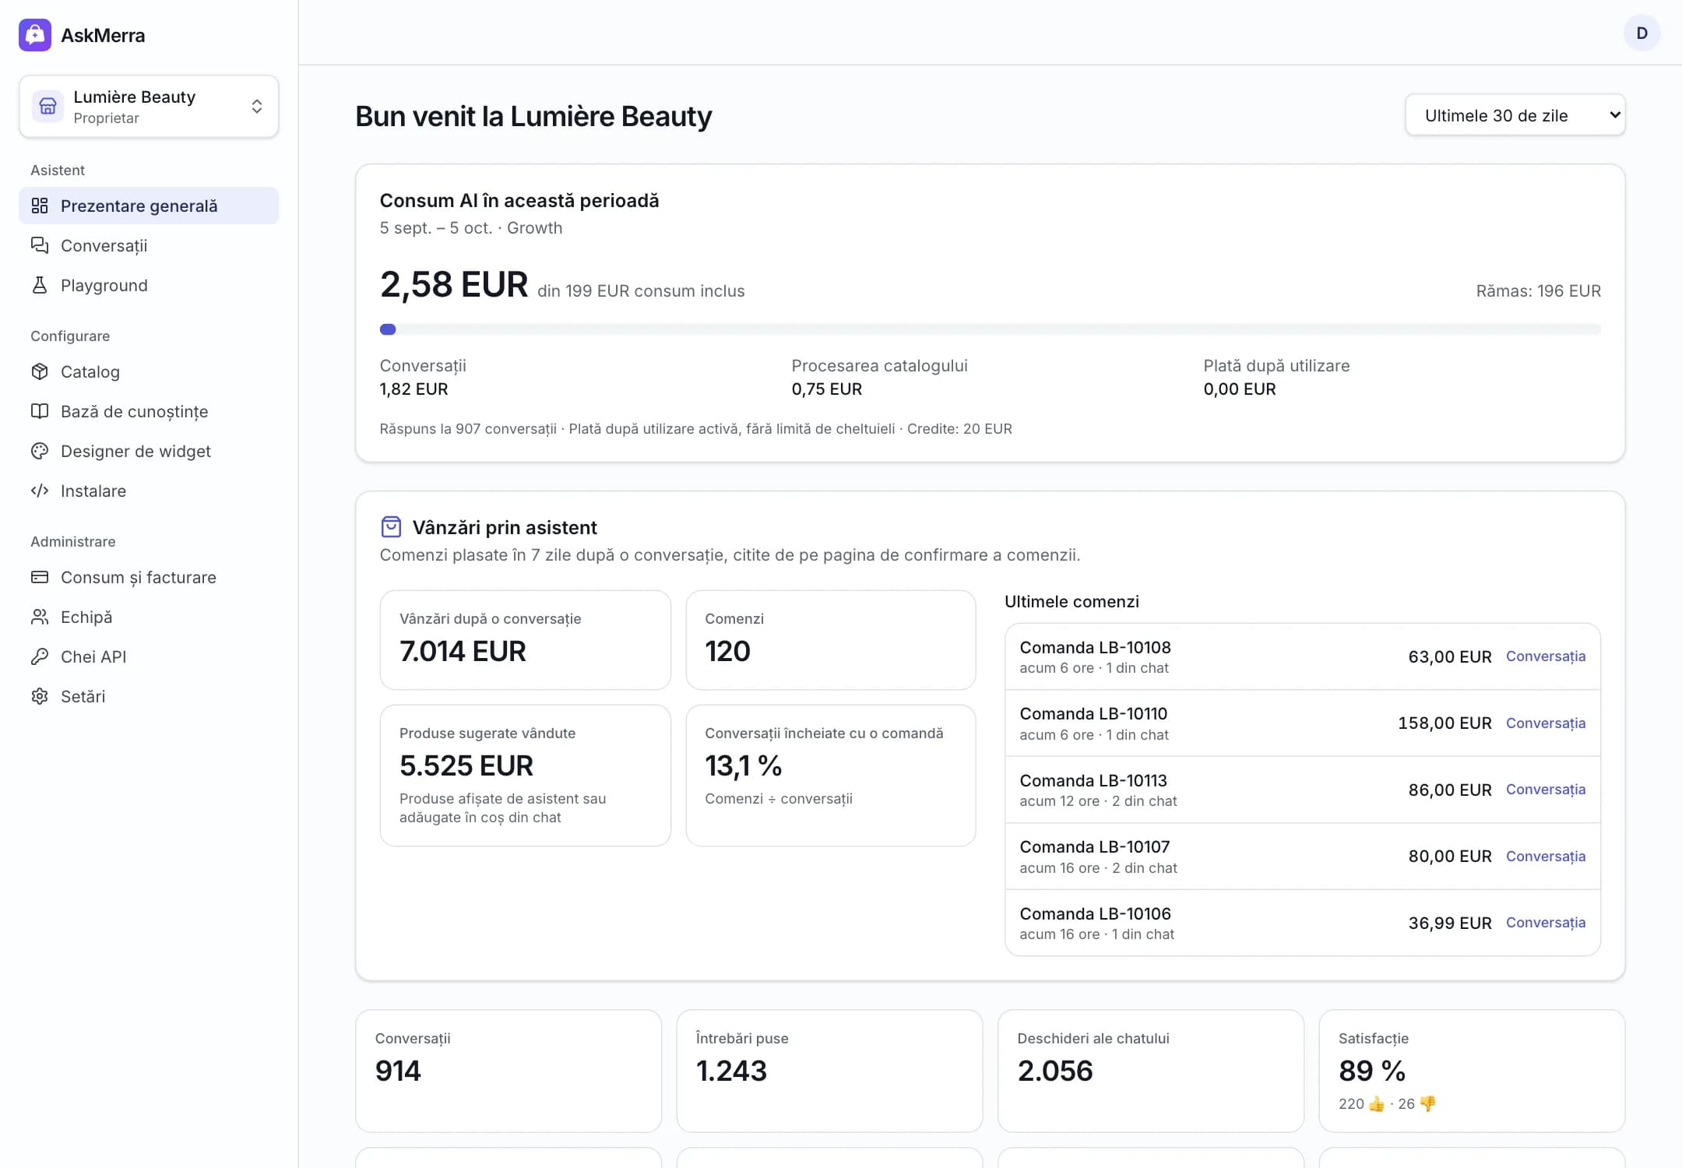This screenshot has height=1168, width=1682.
Task: Open the Playground menu item
Action: click(149, 285)
